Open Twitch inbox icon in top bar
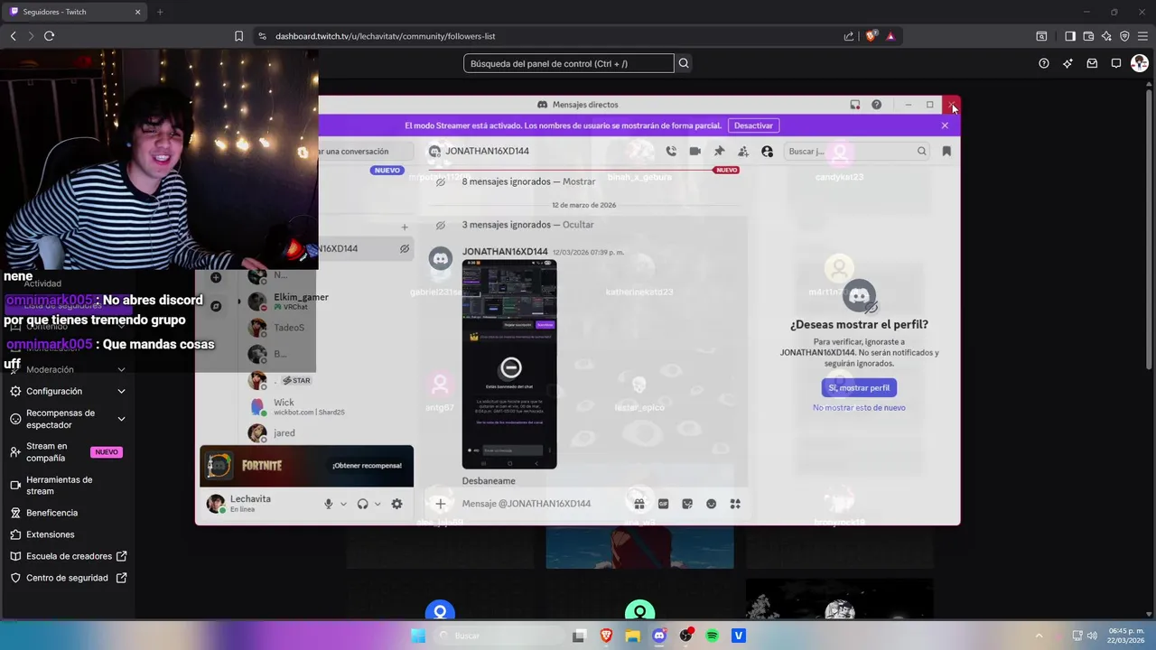The image size is (1156, 650). pyautogui.click(x=1092, y=63)
